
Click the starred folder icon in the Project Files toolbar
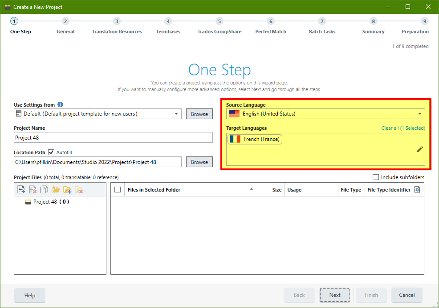pyautogui.click(x=56, y=189)
